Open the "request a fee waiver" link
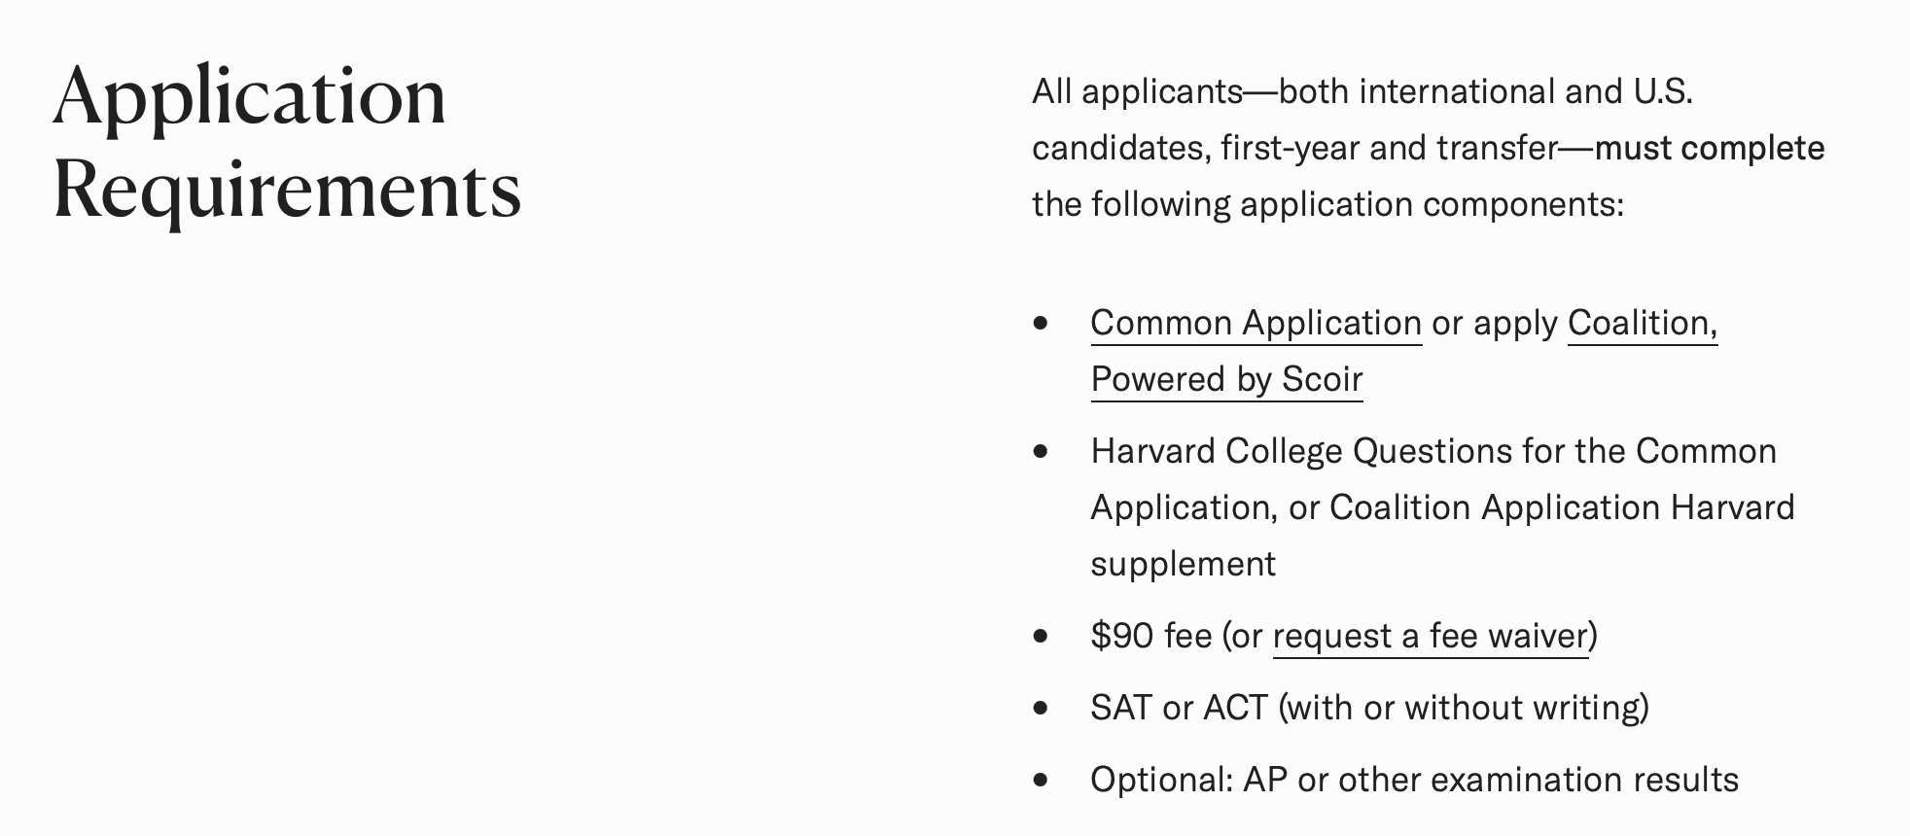Screen dimensions: 1910x836 pos(1430,636)
